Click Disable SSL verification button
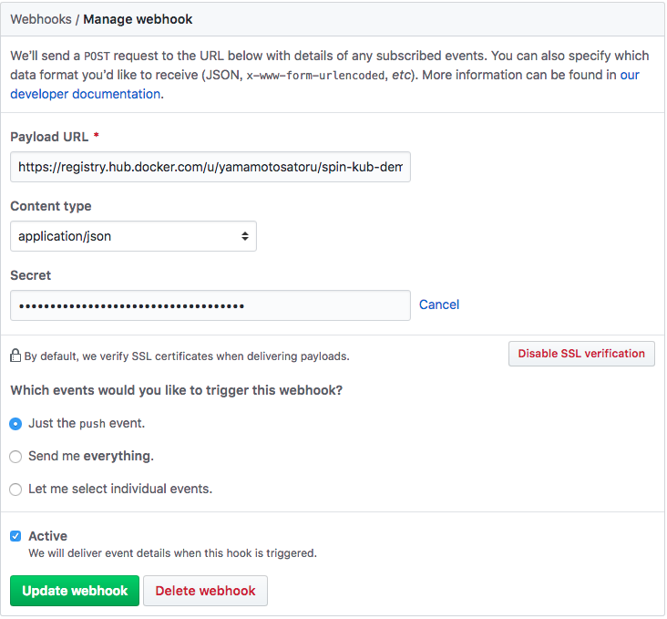667x619 pixels. pyautogui.click(x=581, y=354)
